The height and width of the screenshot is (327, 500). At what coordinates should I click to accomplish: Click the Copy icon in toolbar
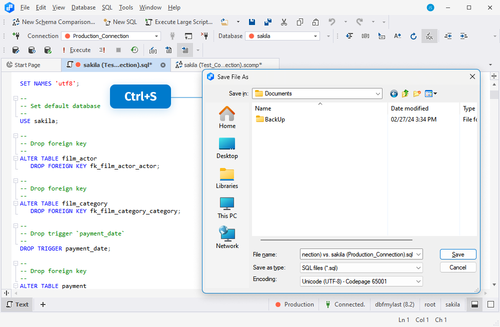[299, 22]
